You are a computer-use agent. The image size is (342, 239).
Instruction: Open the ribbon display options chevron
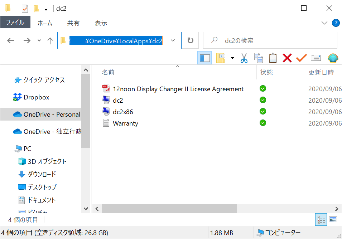point(324,23)
